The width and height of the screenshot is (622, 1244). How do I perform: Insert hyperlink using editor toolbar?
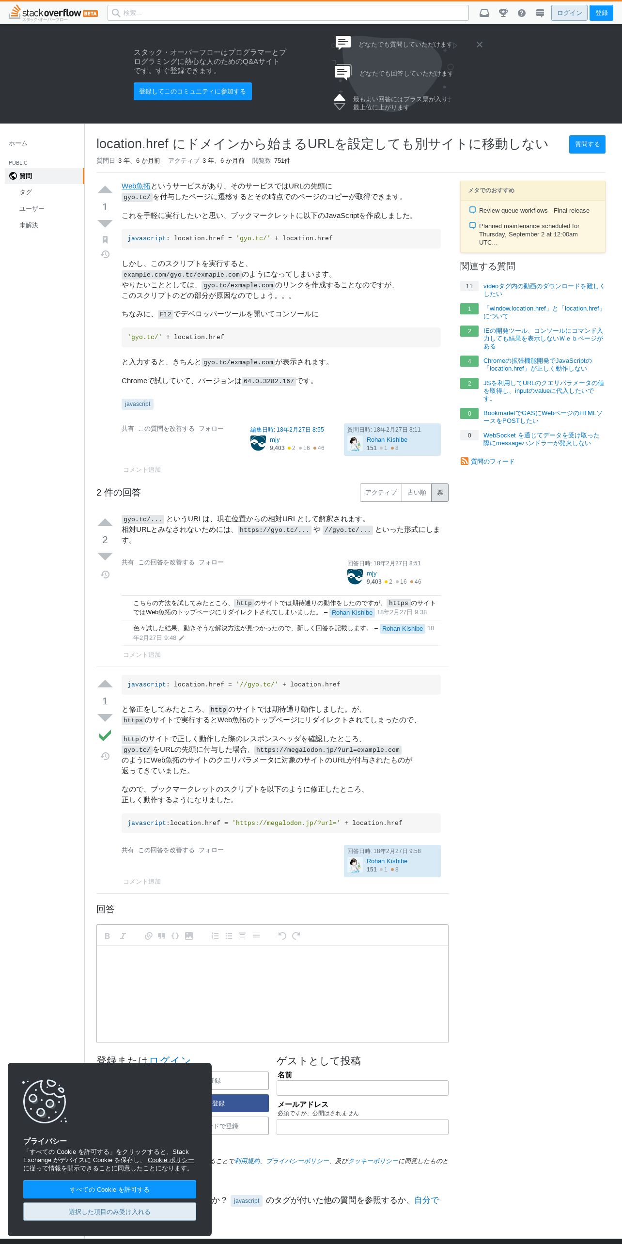click(149, 936)
